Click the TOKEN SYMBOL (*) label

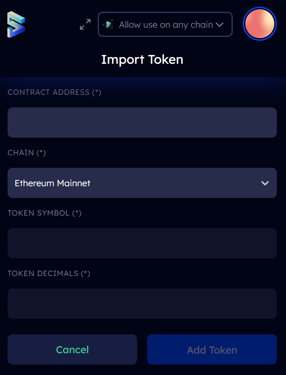[44, 213]
